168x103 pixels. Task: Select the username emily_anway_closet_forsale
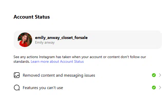point(61,38)
